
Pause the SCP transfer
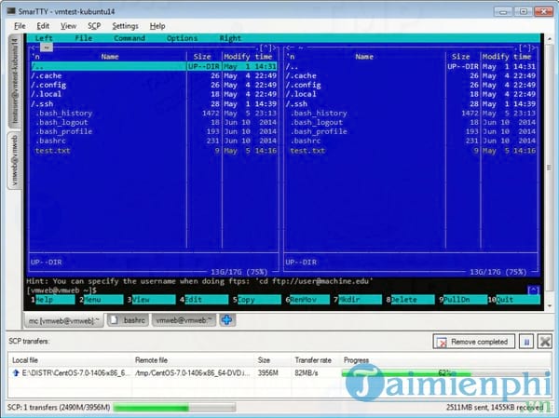click(525, 342)
